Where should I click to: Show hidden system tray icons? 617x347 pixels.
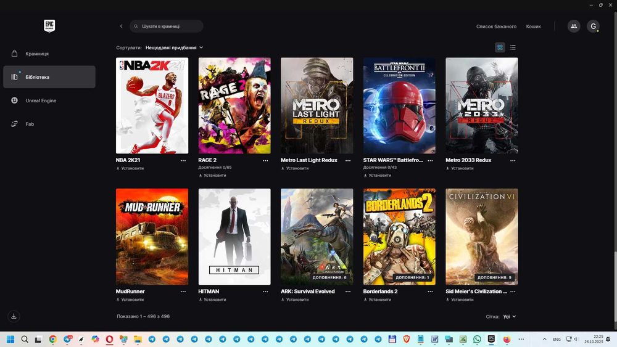545,339
